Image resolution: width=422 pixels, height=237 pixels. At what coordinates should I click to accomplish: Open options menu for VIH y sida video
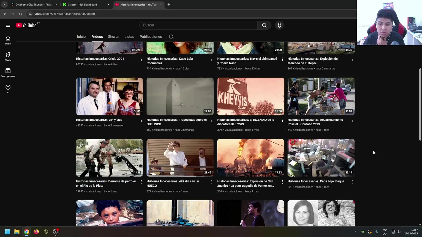point(141,120)
